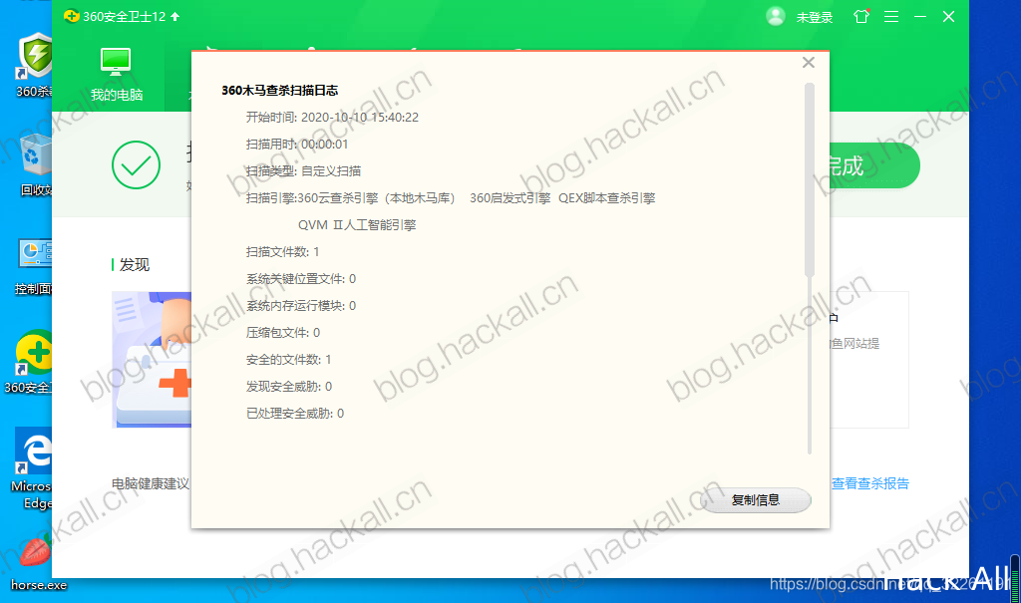Click the upgrade arrow beside 360安全卫士12

174,17
